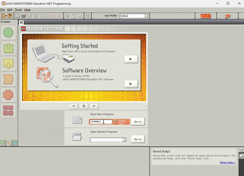Image resolution: width=244 pixels, height=176 pixels.
Task: Save the program with the disk icon
Action: 29,16
